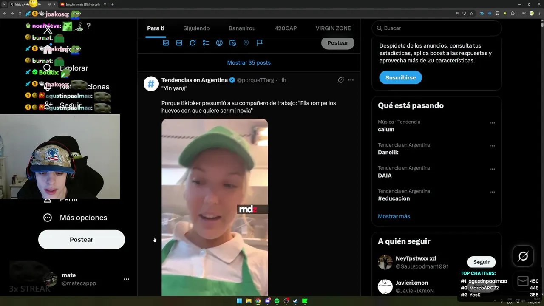Add media image icon in composer
The height and width of the screenshot is (306, 544).
pyautogui.click(x=166, y=43)
